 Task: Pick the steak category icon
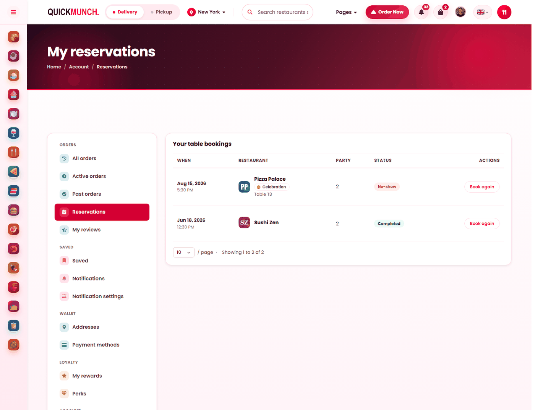[13, 230]
